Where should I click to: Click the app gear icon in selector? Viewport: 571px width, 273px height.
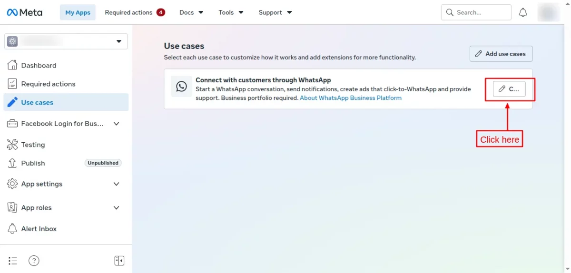click(x=12, y=41)
